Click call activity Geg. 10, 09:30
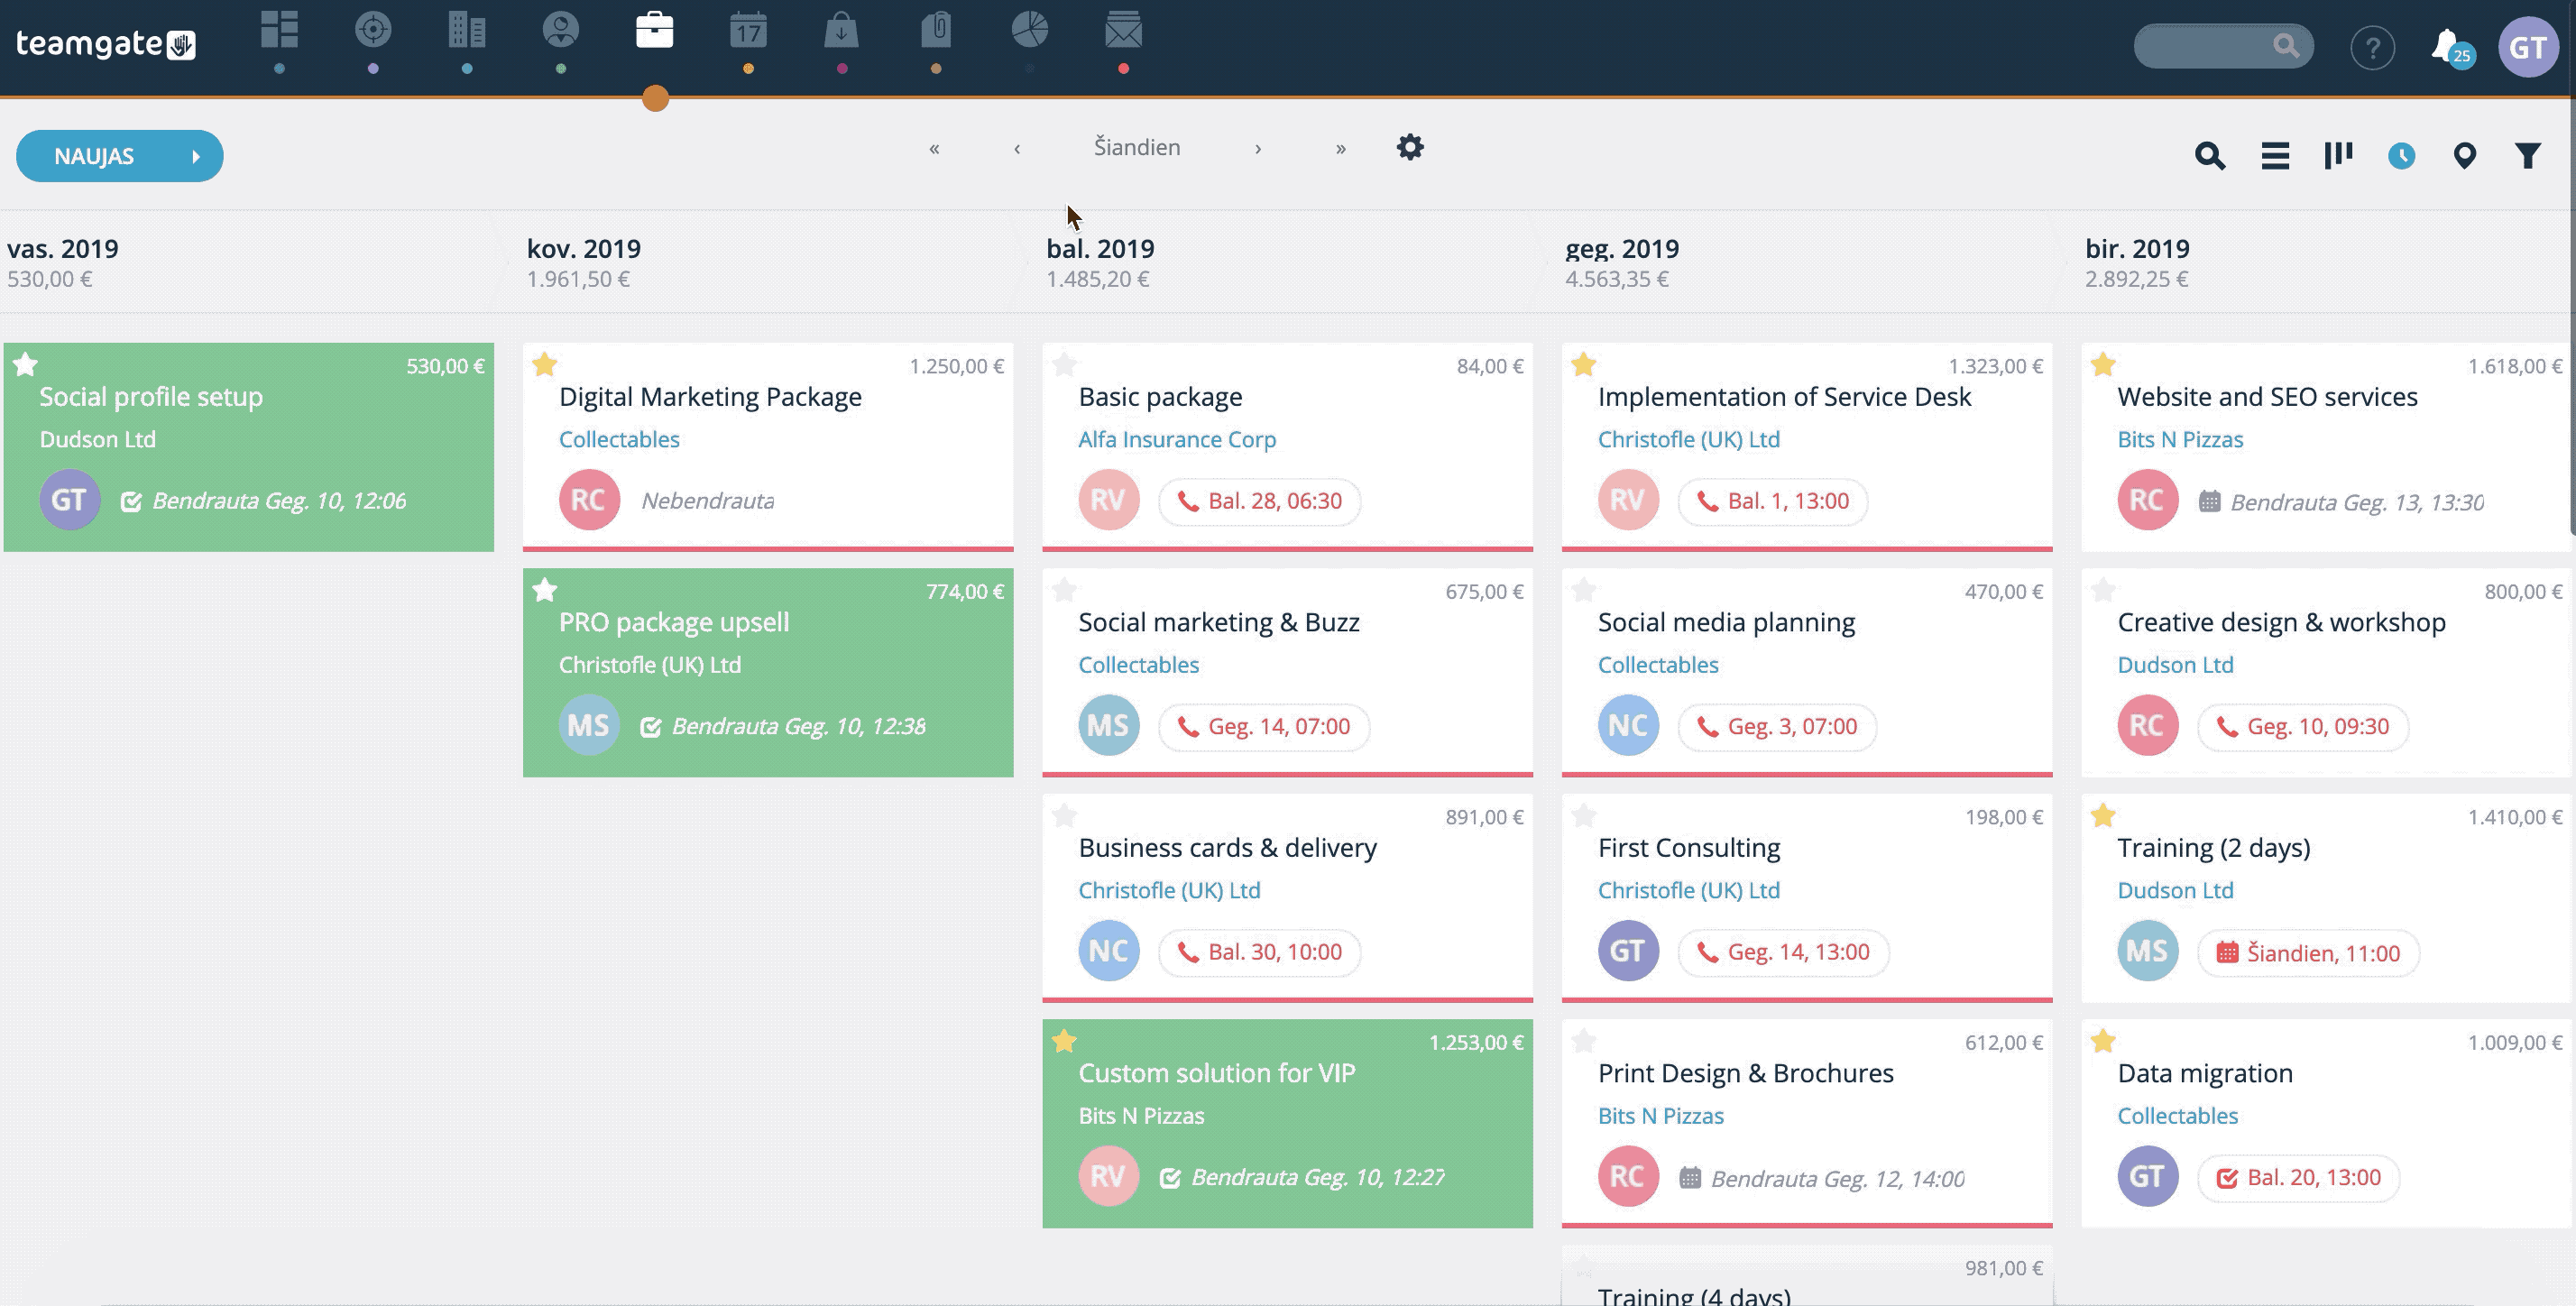The height and width of the screenshot is (1306, 2576). 2303,727
